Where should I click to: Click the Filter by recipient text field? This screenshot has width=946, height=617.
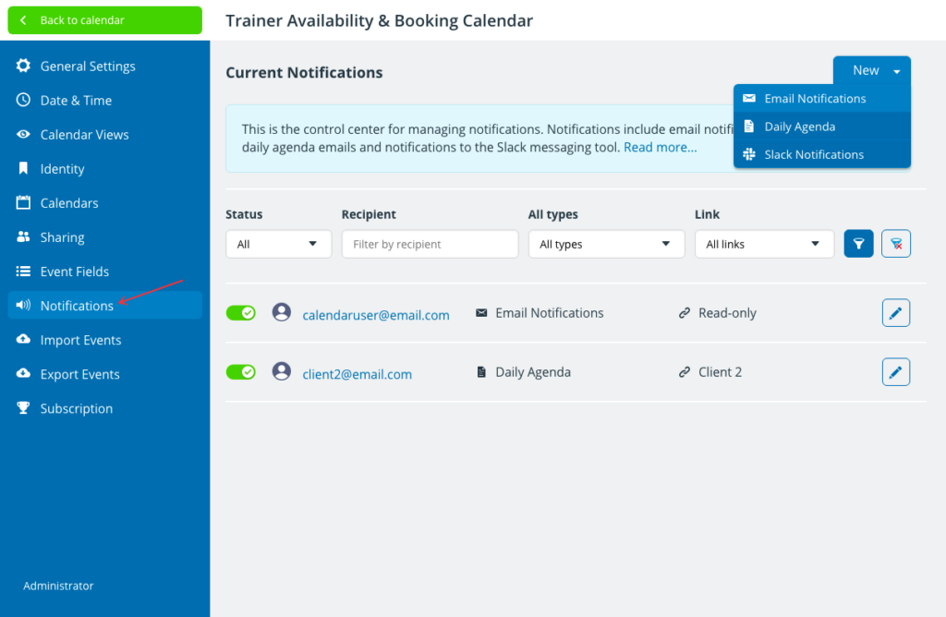(430, 244)
